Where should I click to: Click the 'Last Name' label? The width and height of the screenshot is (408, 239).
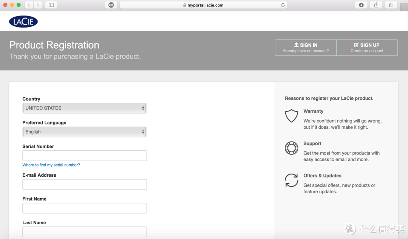tap(34, 223)
